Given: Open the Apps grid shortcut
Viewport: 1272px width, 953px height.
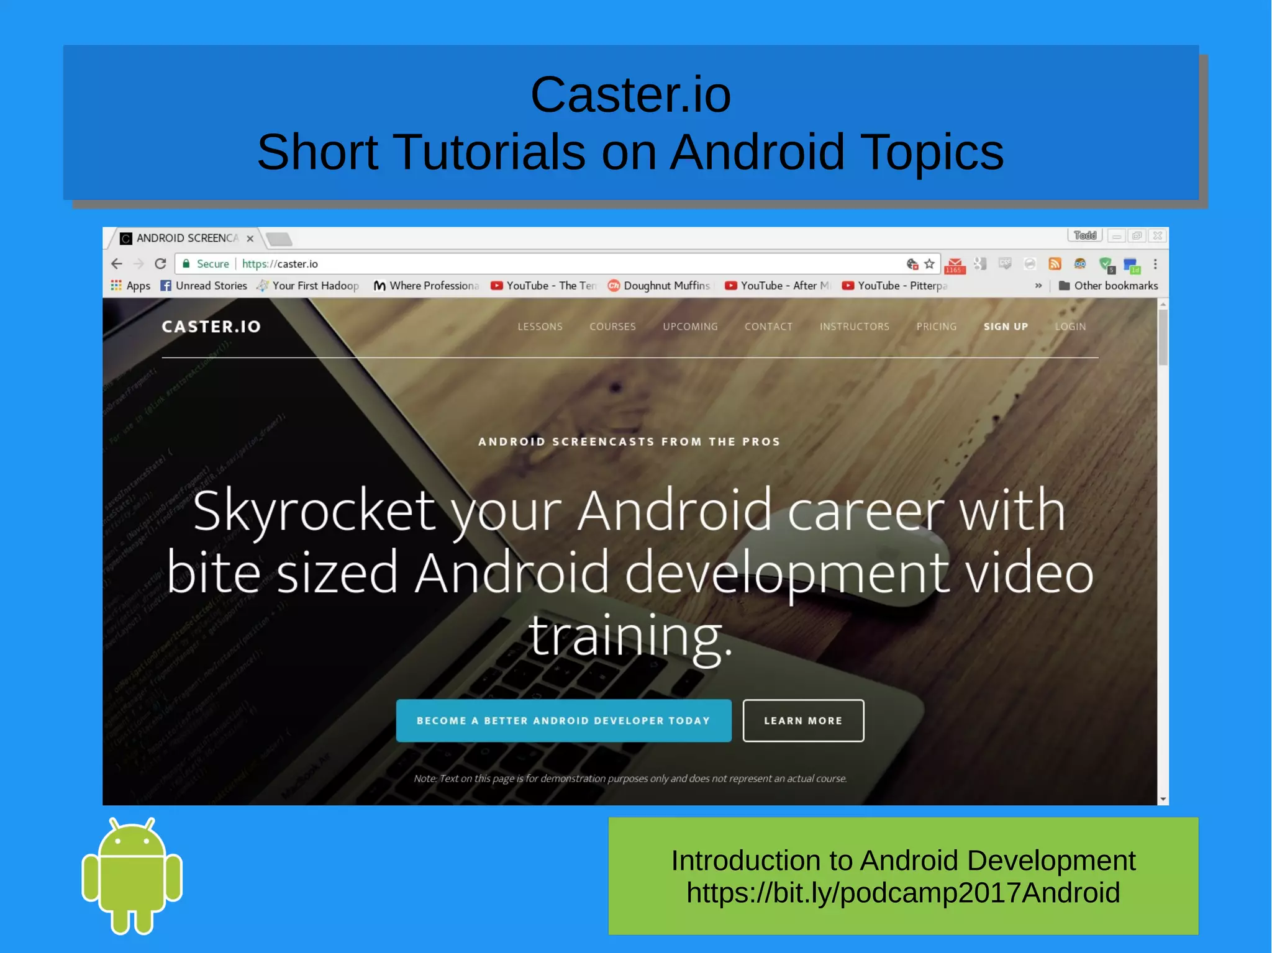Looking at the screenshot, I should [130, 286].
